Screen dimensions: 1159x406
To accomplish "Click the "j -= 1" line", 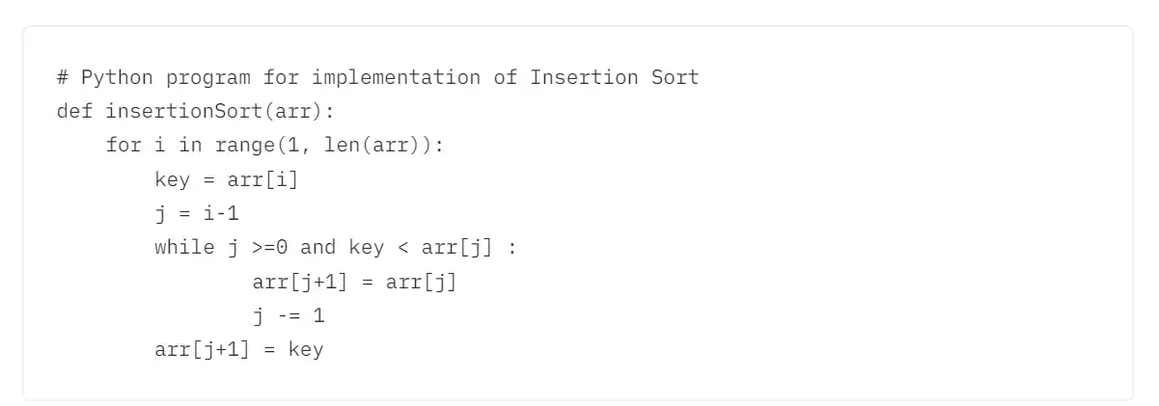I will coord(288,315).
